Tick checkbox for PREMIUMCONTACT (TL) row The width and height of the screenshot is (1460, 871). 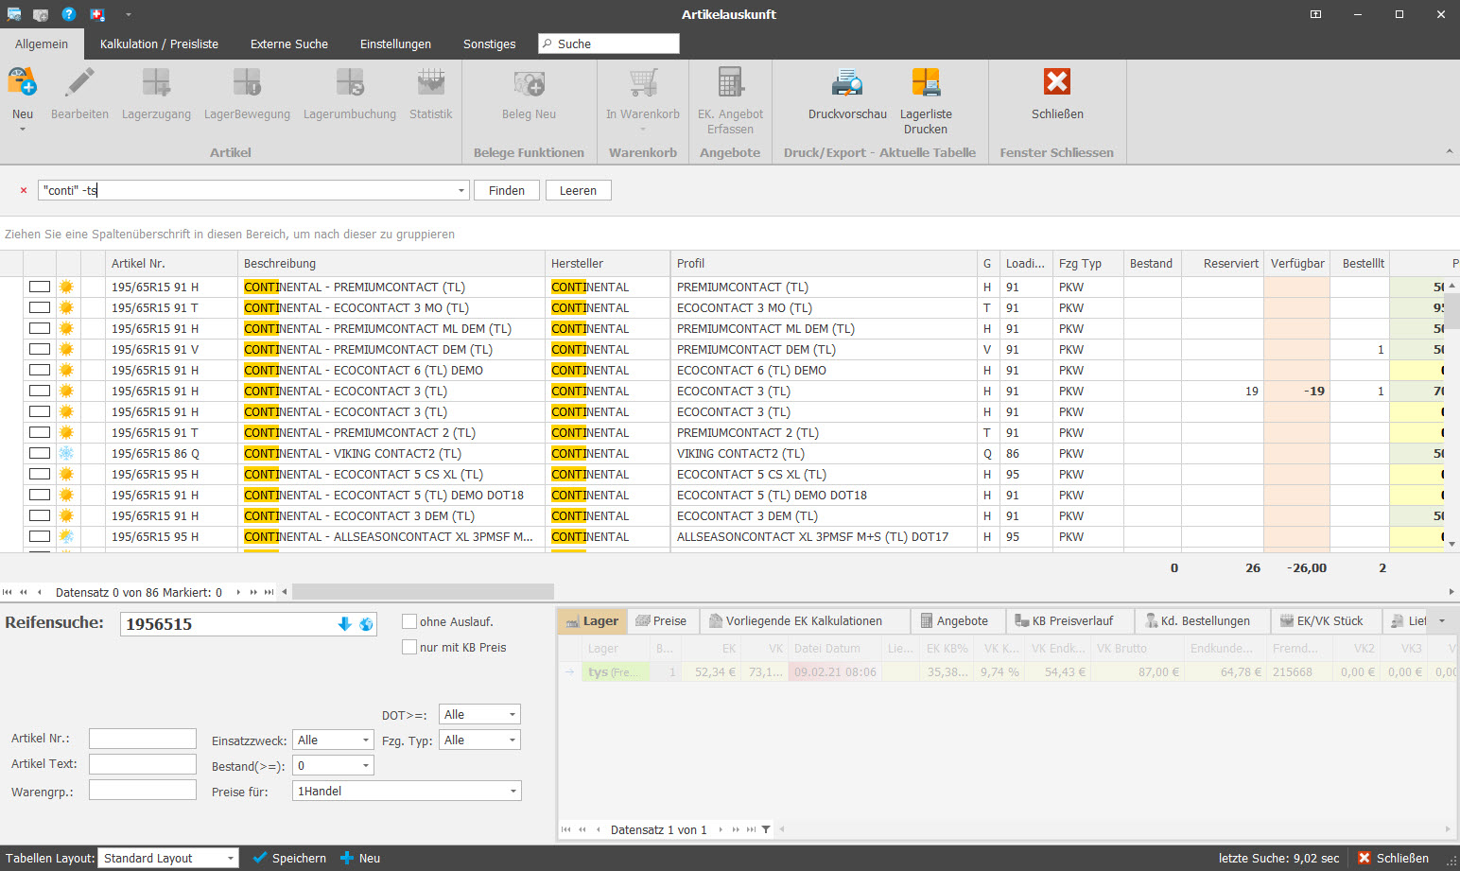coord(40,287)
